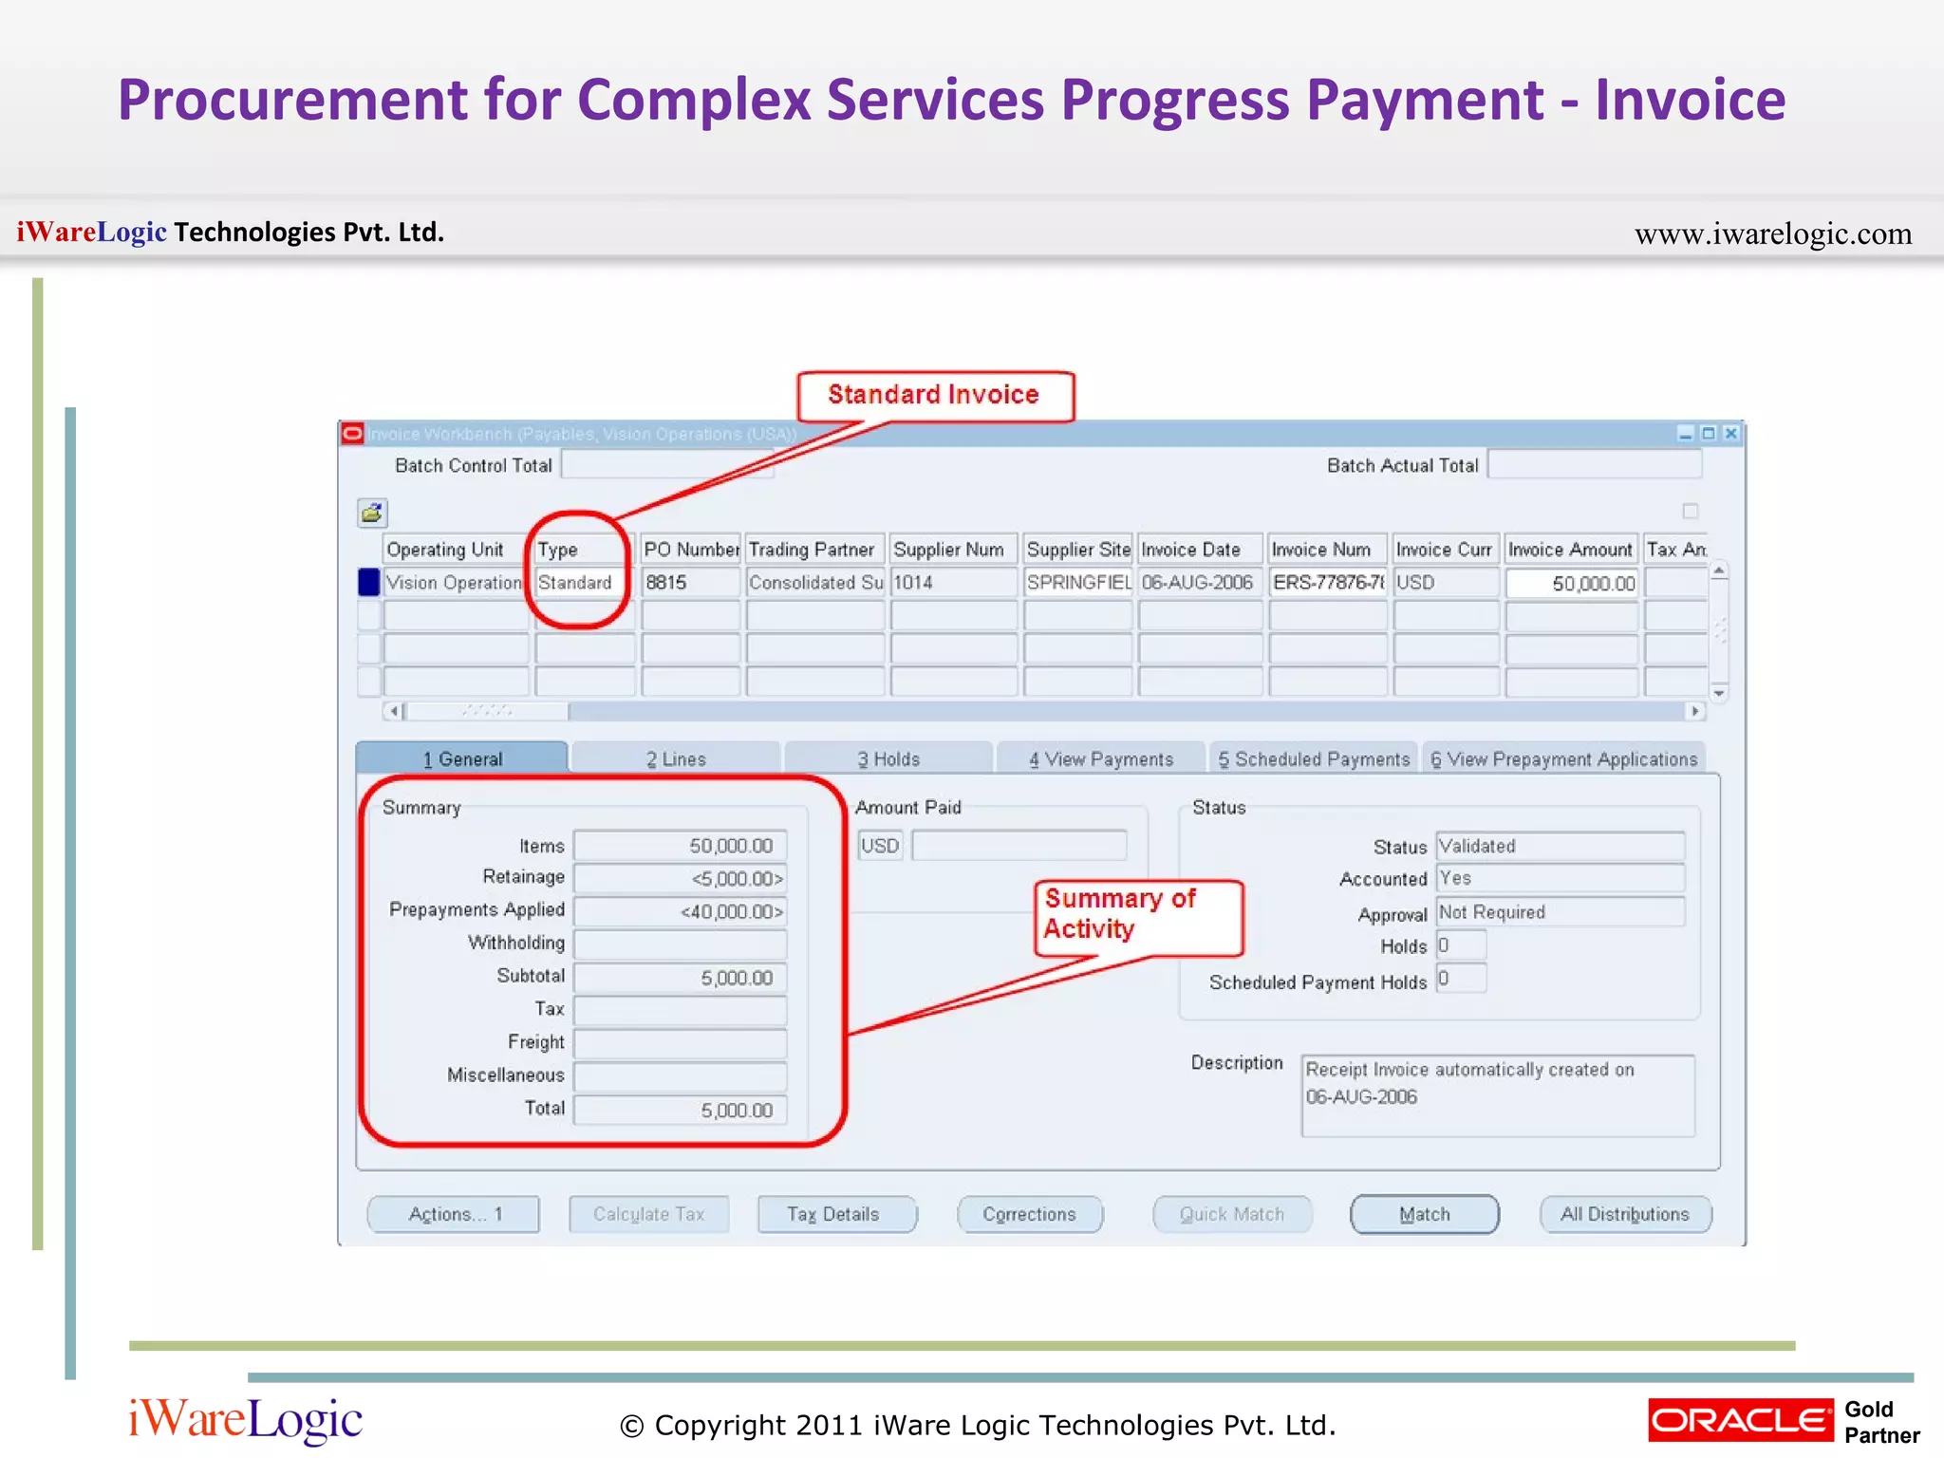This screenshot has height=1458, width=1944.
Task: Open the 4 View Payments tab
Action: [x=1101, y=758]
